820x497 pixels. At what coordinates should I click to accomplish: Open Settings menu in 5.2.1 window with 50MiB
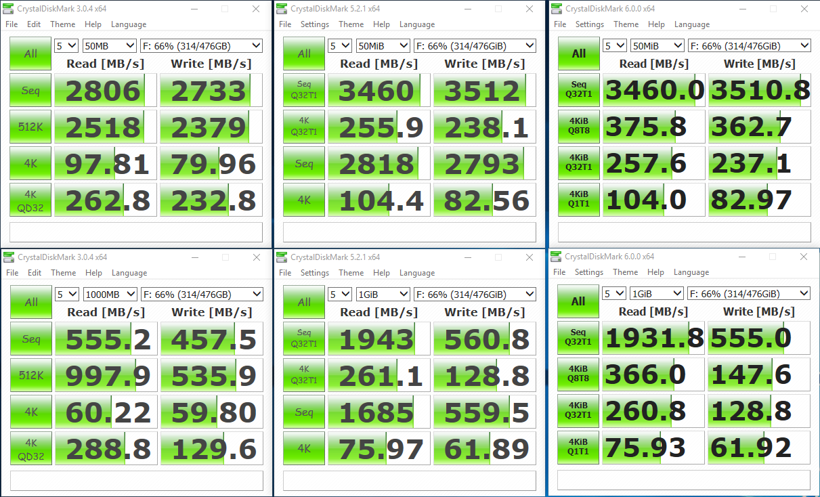(314, 24)
